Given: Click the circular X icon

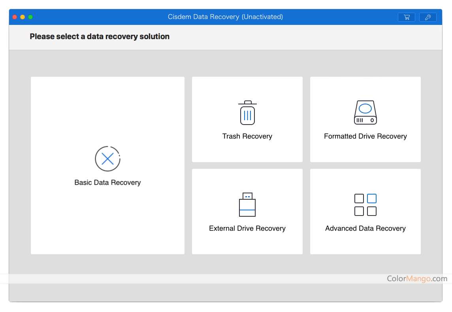Looking at the screenshot, I should tap(107, 159).
